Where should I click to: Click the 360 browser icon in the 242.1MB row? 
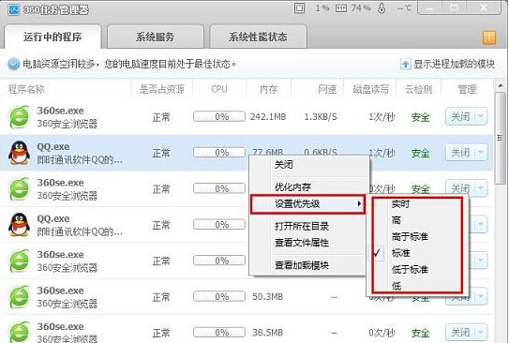[19, 117]
